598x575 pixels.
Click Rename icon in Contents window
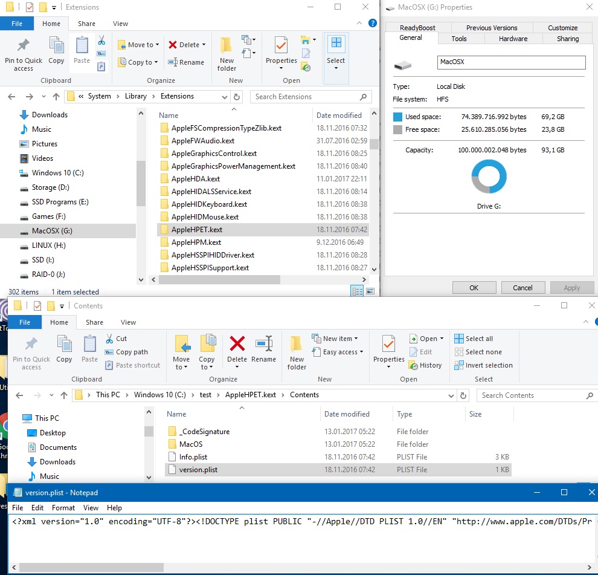pyautogui.click(x=263, y=343)
